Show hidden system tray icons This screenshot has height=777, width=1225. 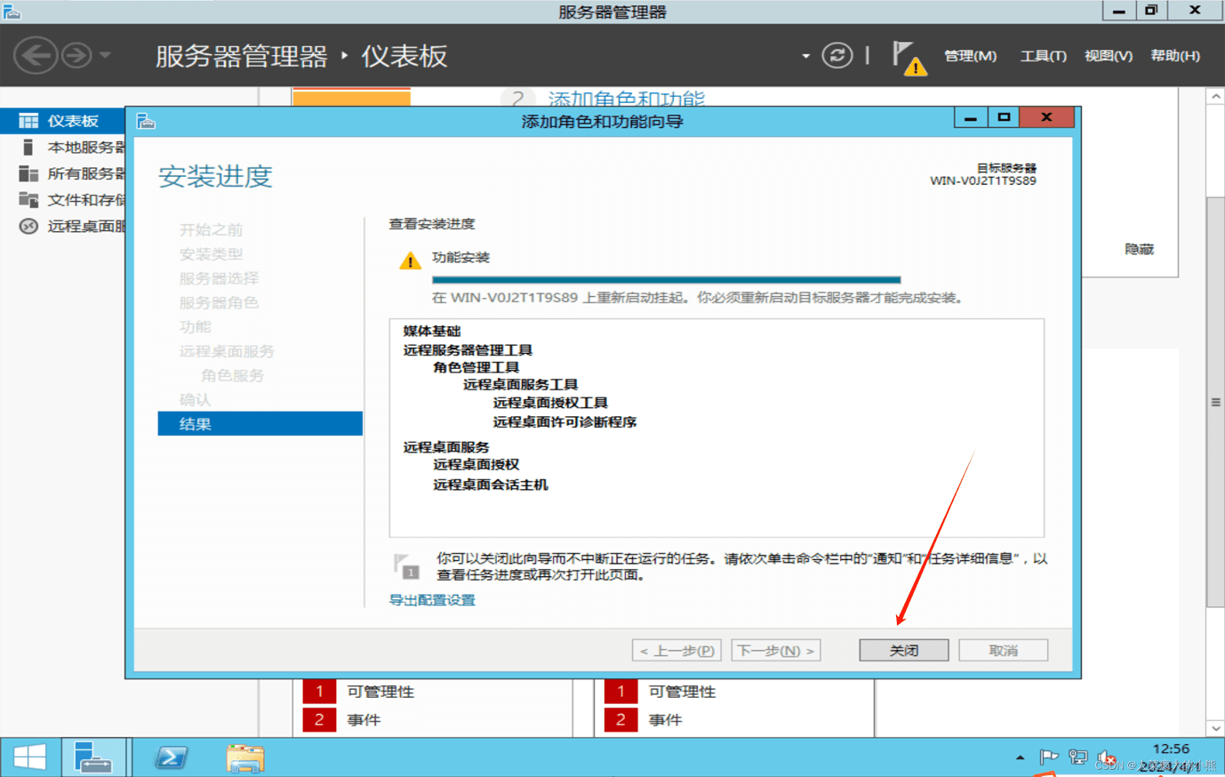click(1020, 758)
